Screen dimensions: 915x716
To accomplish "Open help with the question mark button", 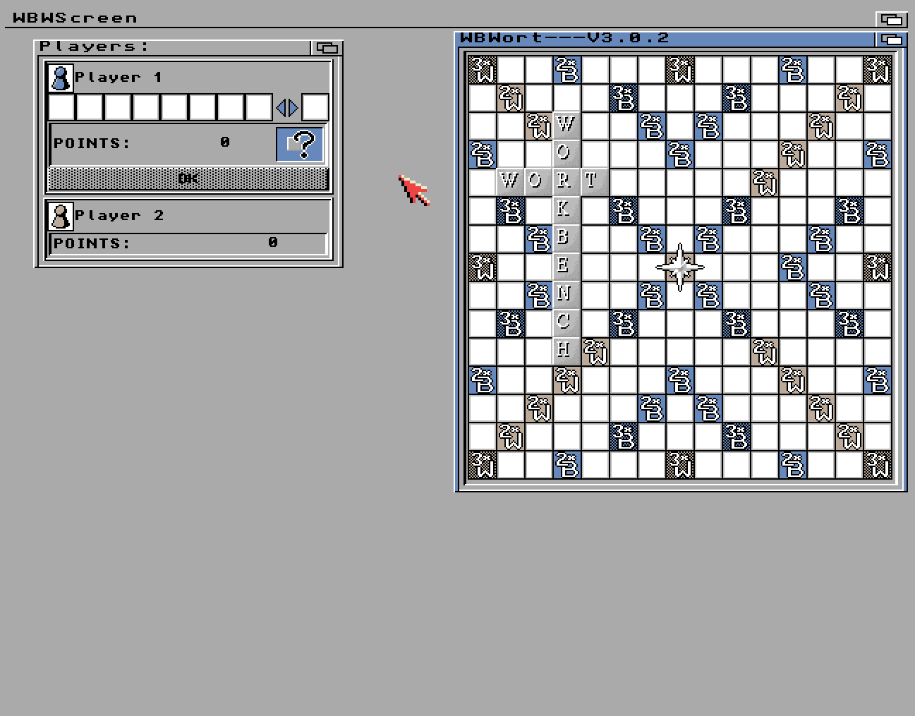I will point(300,144).
